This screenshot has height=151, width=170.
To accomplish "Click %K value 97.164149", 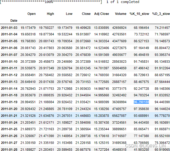I will coord(141,48).
